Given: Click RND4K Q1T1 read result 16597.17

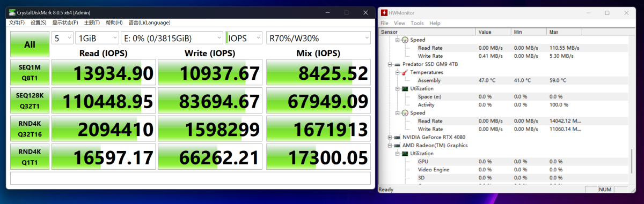Looking at the screenshot, I should (103, 156).
